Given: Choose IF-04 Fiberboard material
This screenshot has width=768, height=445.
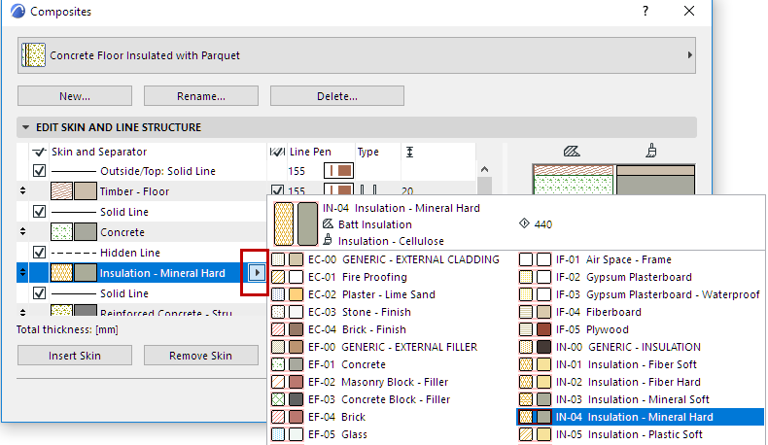Looking at the screenshot, I should pos(641,312).
